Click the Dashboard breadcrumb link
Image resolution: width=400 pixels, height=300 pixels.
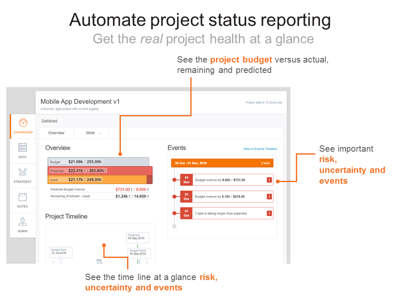coord(50,120)
